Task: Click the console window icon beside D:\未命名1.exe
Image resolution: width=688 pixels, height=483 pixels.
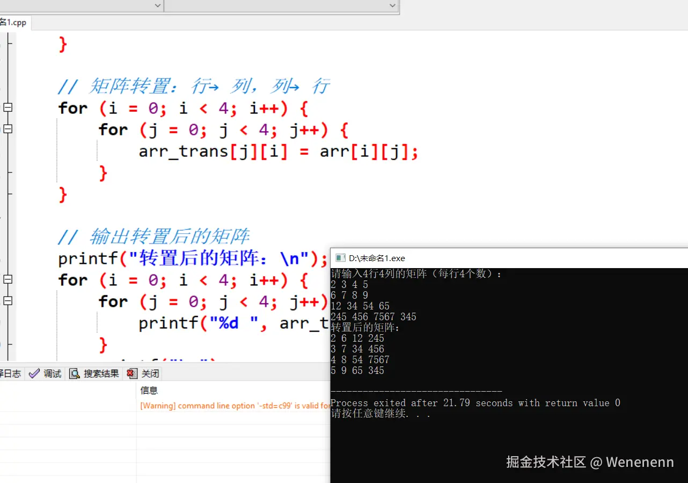Action: tap(340, 258)
